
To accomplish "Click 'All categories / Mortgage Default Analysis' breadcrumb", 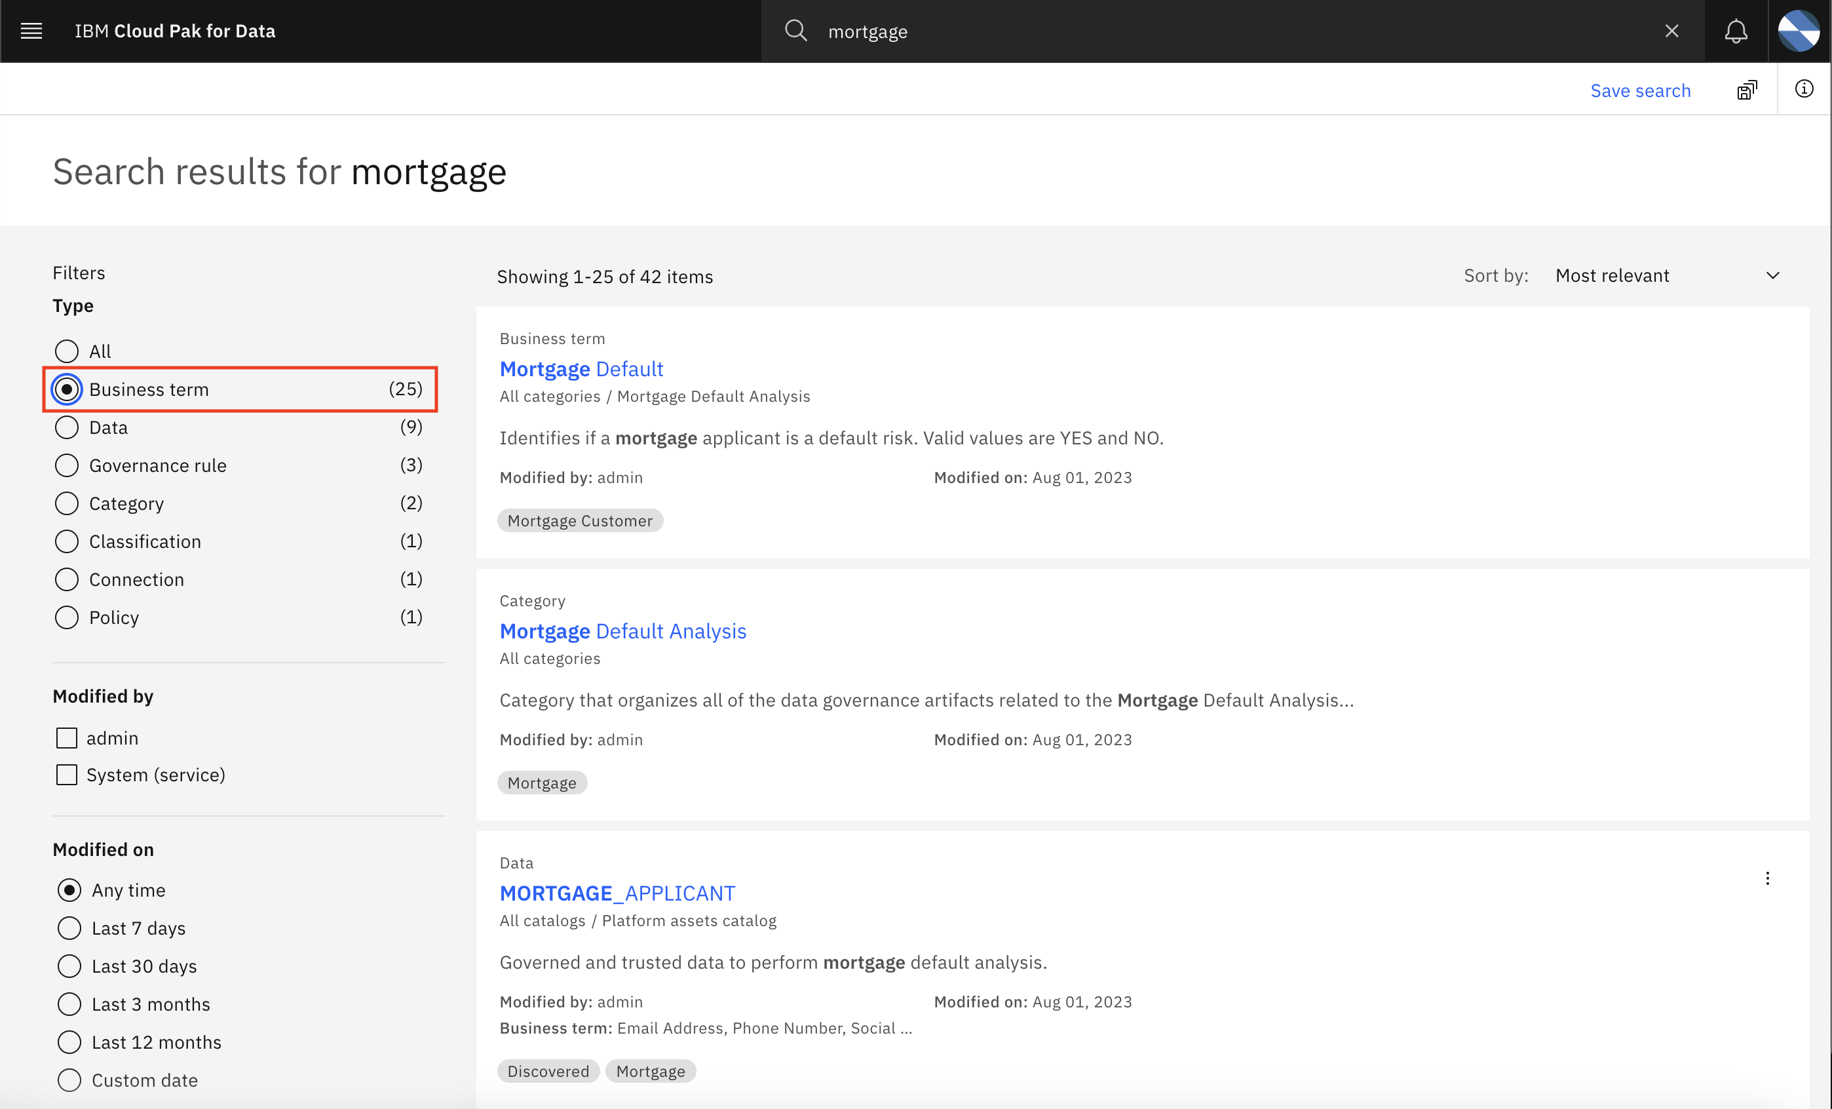I will pos(655,397).
